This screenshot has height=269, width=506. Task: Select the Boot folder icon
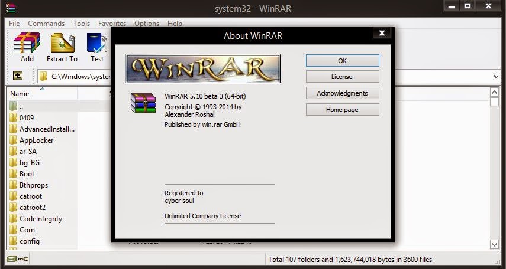(13, 174)
